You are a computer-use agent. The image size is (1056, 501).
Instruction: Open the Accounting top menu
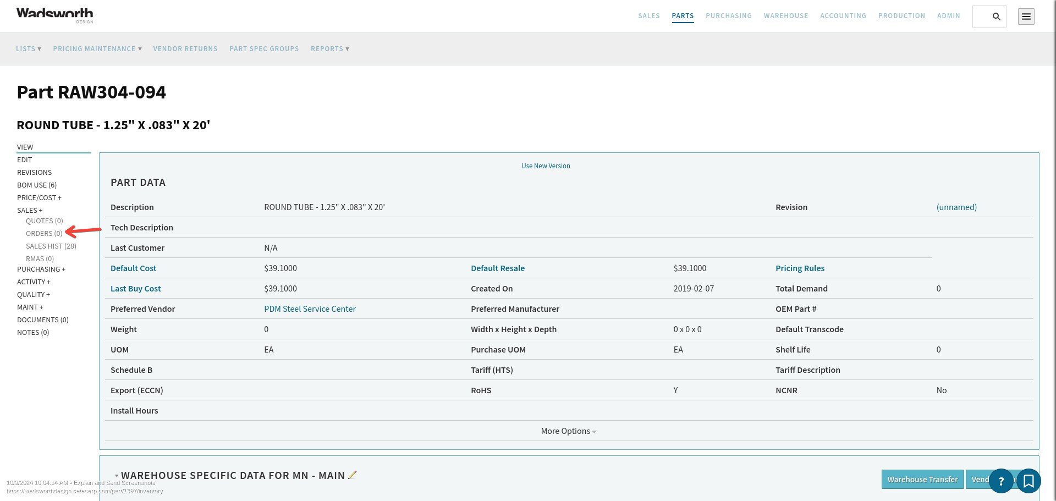tap(843, 16)
